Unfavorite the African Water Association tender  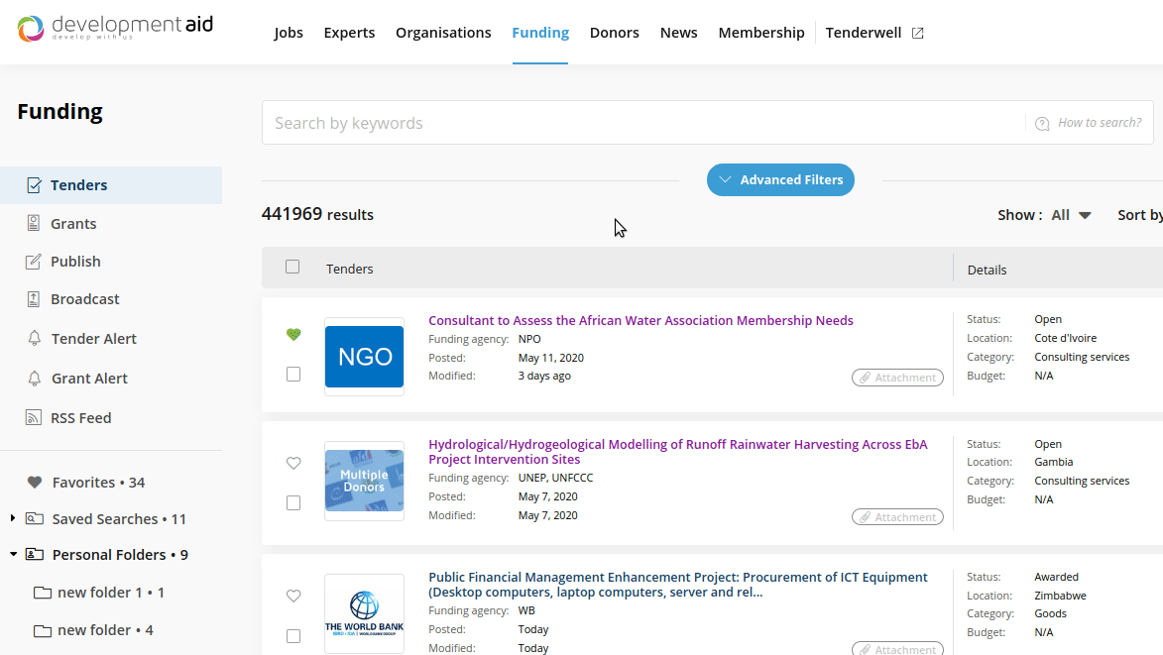point(292,335)
